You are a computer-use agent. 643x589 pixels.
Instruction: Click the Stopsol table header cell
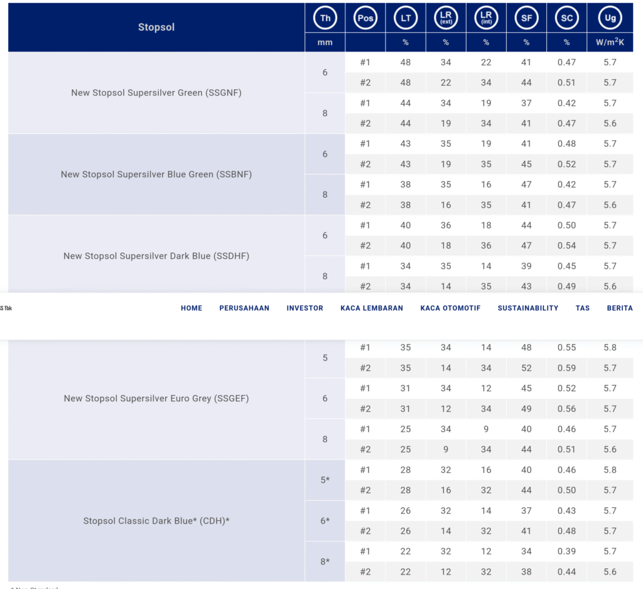pyautogui.click(x=156, y=27)
